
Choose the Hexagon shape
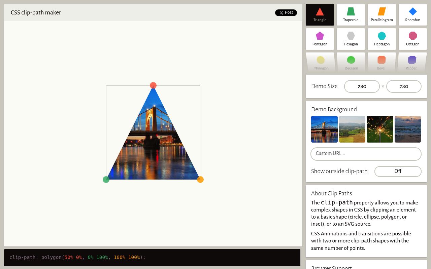tap(351, 39)
